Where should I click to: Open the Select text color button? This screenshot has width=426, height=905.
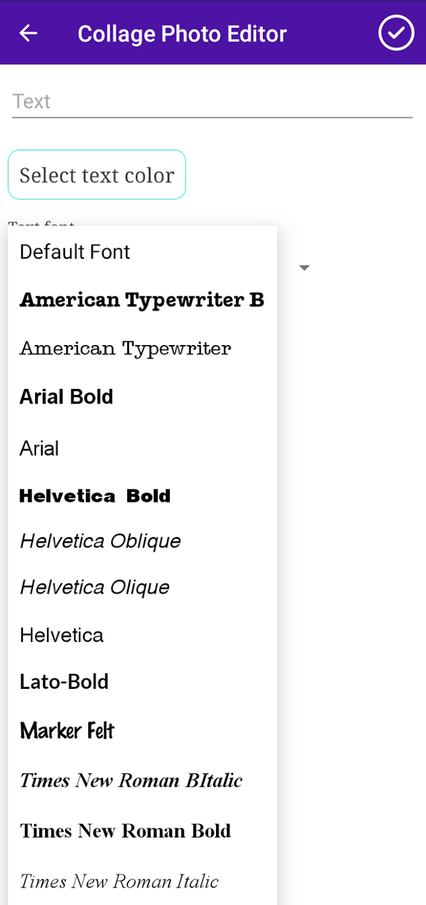97,175
